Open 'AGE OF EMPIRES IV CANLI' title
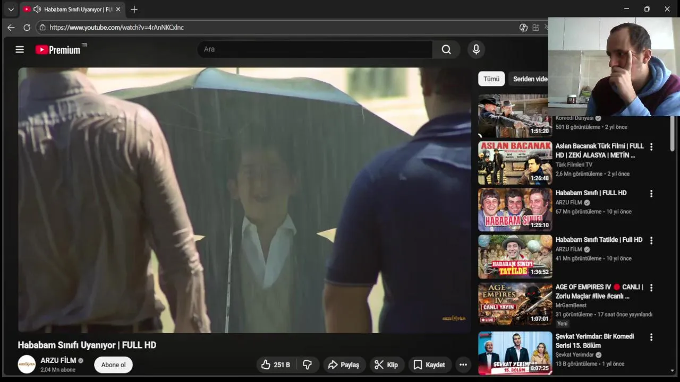This screenshot has height=382, width=680. [599, 291]
